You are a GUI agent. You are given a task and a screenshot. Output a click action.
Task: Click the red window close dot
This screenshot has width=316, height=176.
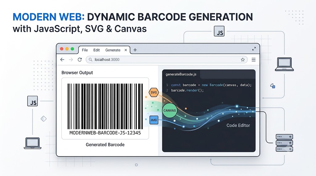[62, 49]
